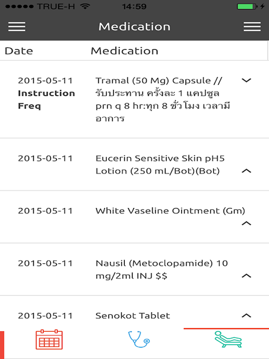Expand the White Vaseline Ointment chevron
Viewport: 269px width, 359px height.
[x=247, y=223]
